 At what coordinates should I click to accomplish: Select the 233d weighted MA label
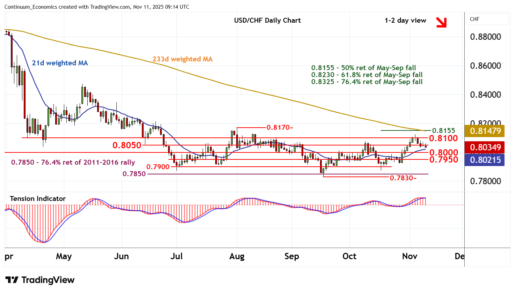[x=182, y=59]
